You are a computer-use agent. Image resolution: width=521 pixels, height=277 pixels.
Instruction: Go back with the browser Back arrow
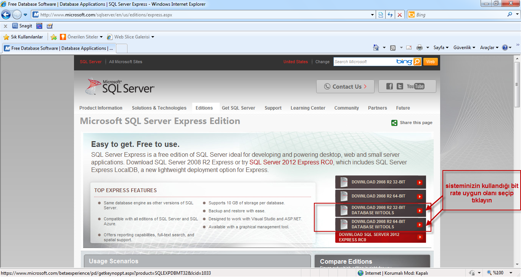coord(6,15)
